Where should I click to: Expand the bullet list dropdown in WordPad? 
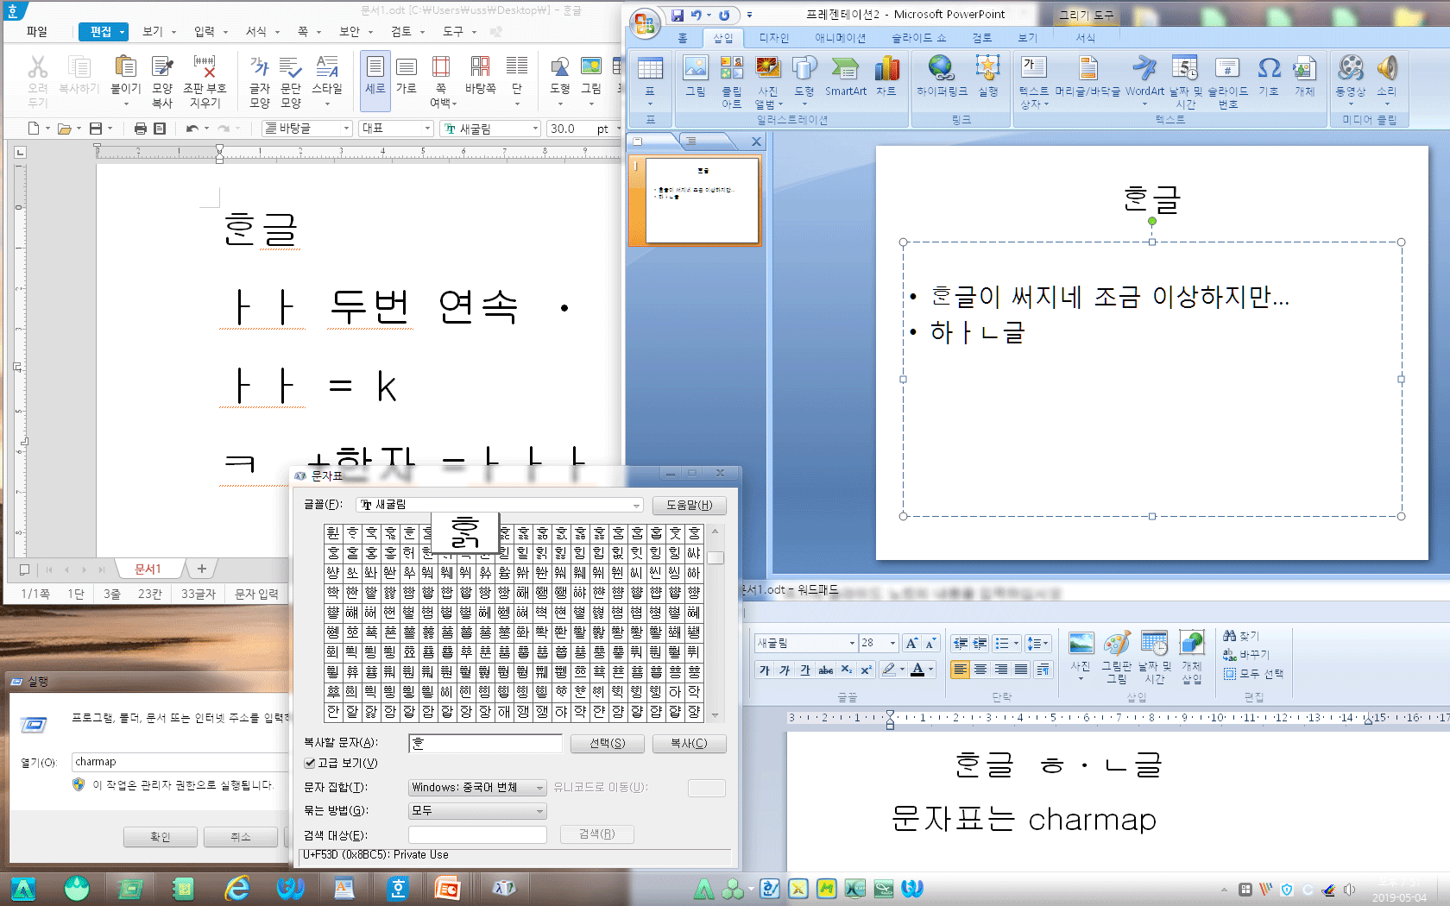(1016, 643)
